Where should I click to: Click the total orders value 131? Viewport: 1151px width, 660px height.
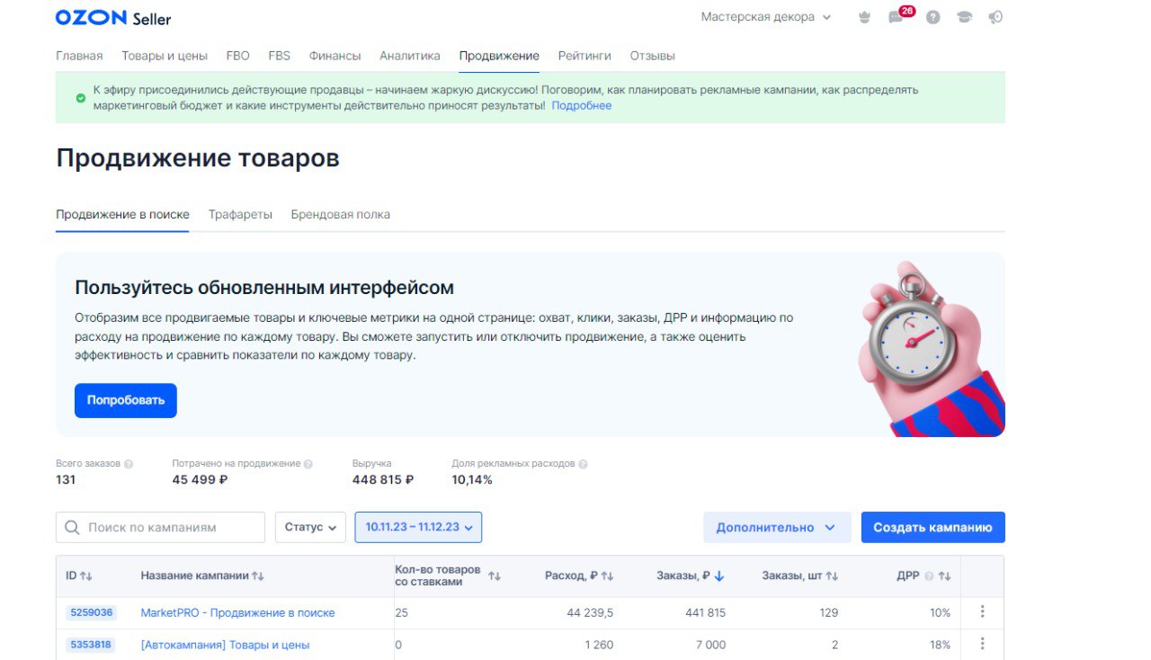point(66,480)
